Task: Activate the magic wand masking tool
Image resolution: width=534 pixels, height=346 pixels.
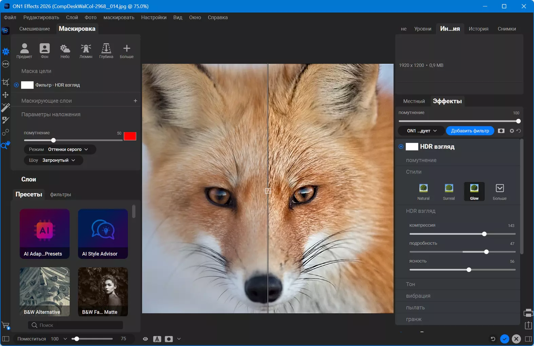Action: pos(5,108)
